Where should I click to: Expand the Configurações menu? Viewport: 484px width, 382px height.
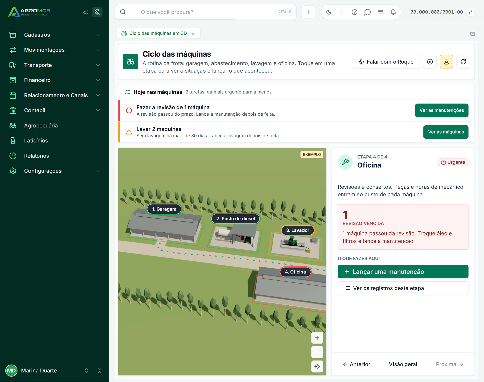(x=54, y=171)
